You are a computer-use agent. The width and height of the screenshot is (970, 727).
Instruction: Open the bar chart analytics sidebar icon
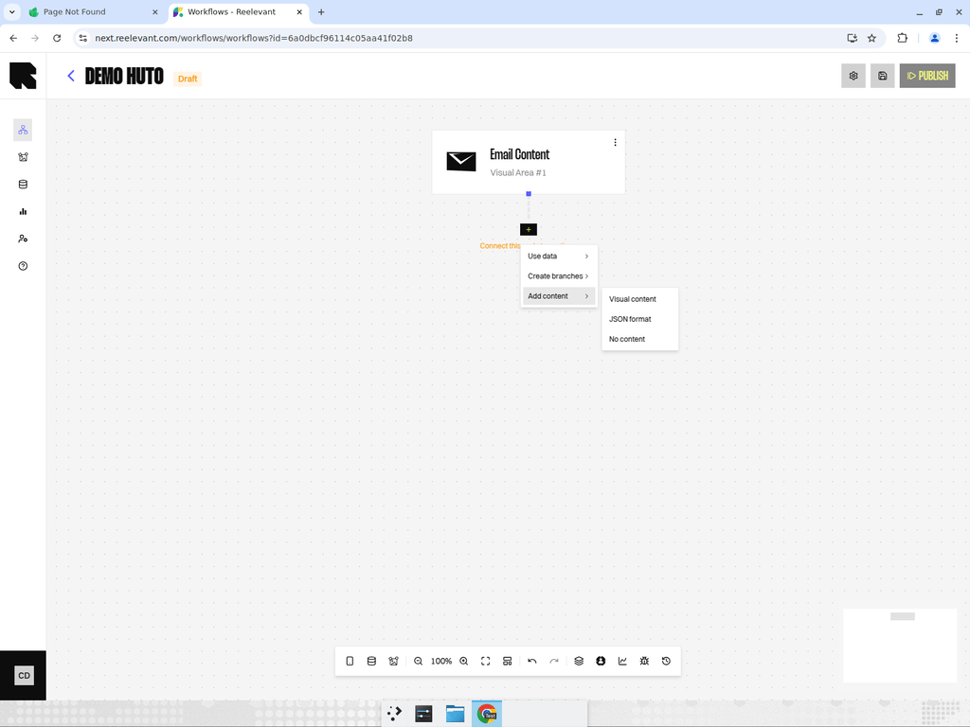pyautogui.click(x=23, y=211)
